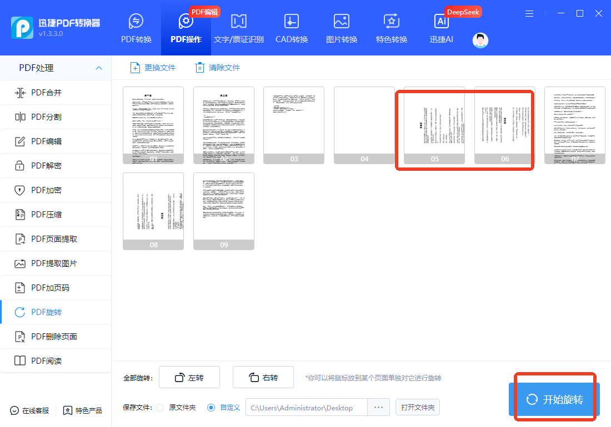
Task: Select PDF旋转 in sidebar
Action: click(56, 312)
